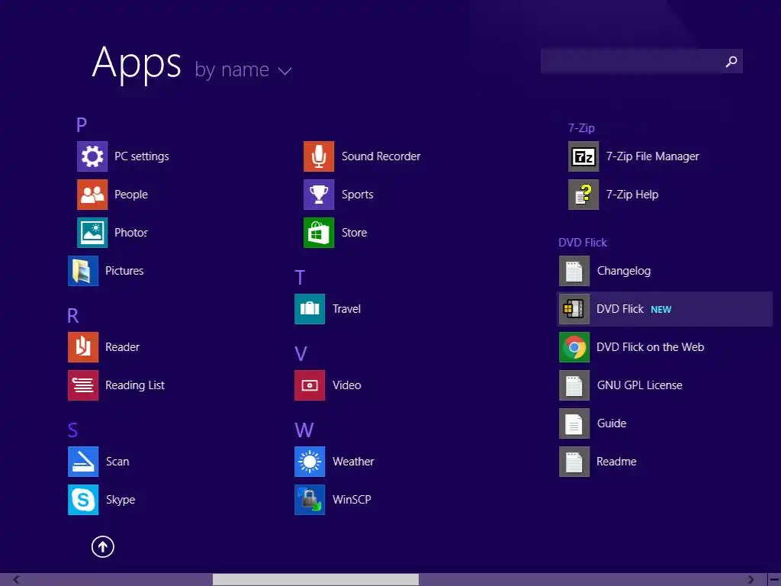Screen dimensions: 781x586
Task: Open the GNU GPL License document icon
Action: (574, 385)
